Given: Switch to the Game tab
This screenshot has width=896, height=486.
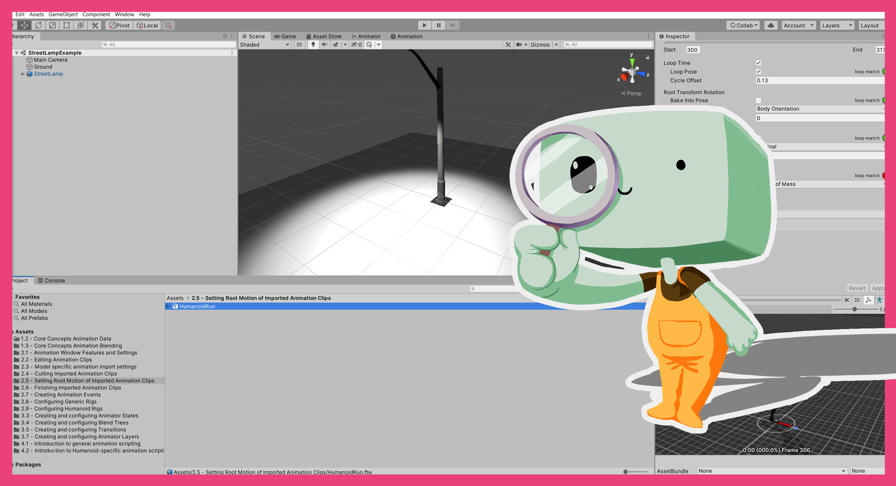Looking at the screenshot, I should click(x=285, y=36).
